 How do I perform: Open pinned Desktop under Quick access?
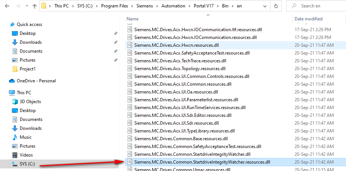pyautogui.click(x=28, y=33)
